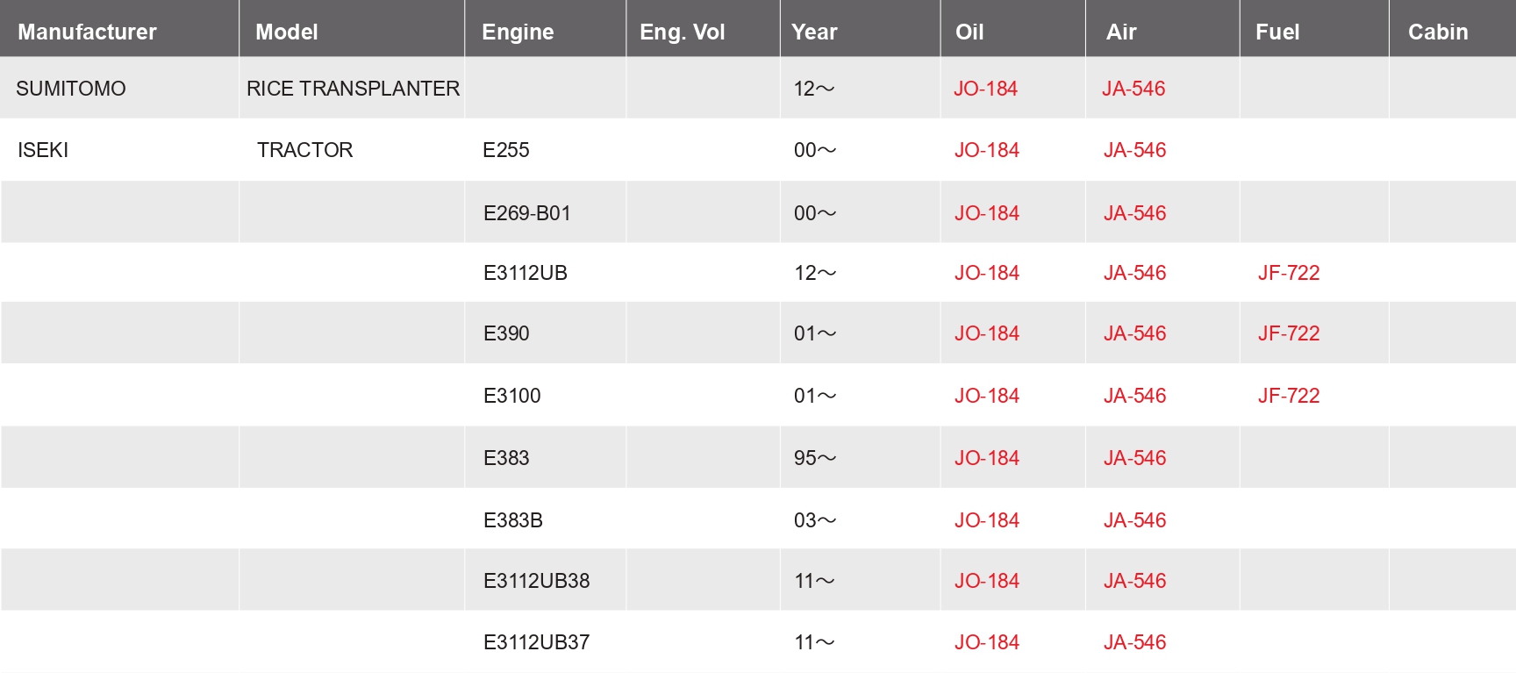Select the Fuel column header
The image size is (1516, 673).
point(1276,32)
